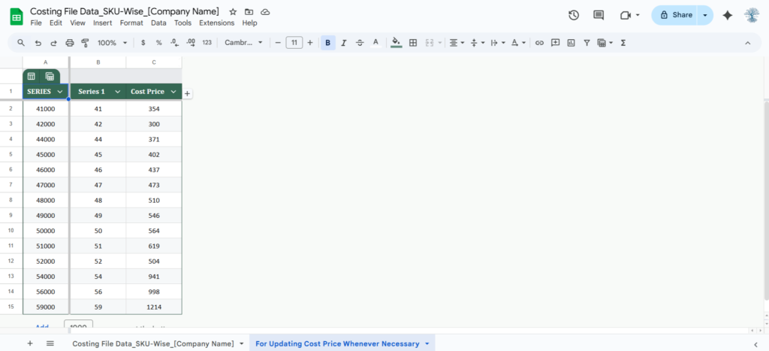Viewport: 769px width, 351px height.
Task: Click the print icon in toolbar
Action: (70, 43)
